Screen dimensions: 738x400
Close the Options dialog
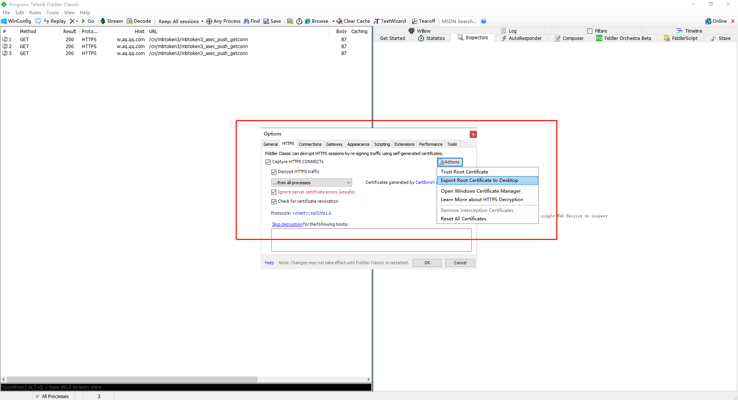(x=473, y=134)
